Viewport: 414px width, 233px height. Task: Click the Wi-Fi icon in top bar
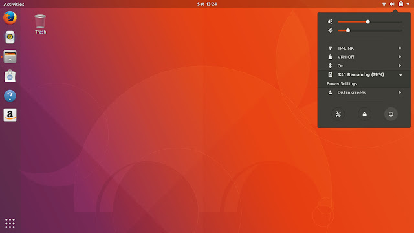click(384, 4)
